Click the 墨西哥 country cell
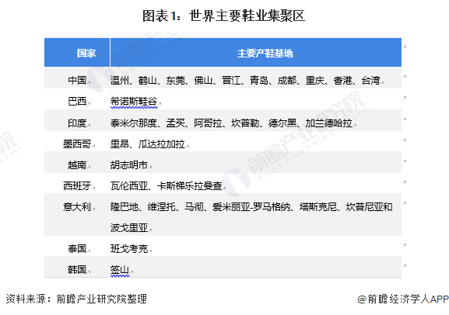449x315 pixels. (x=77, y=144)
